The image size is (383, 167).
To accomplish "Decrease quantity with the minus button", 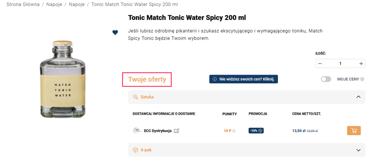I will pos(320,64).
